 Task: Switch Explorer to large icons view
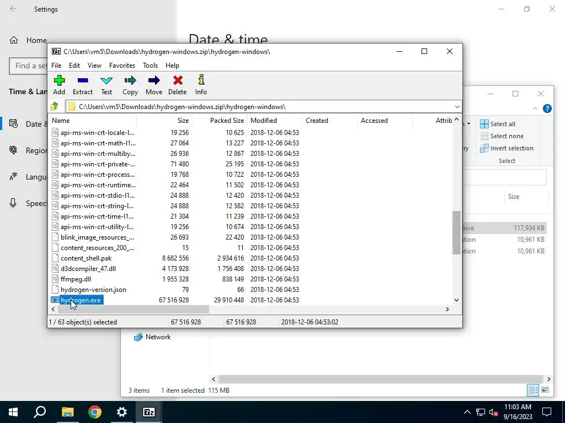coord(545,390)
